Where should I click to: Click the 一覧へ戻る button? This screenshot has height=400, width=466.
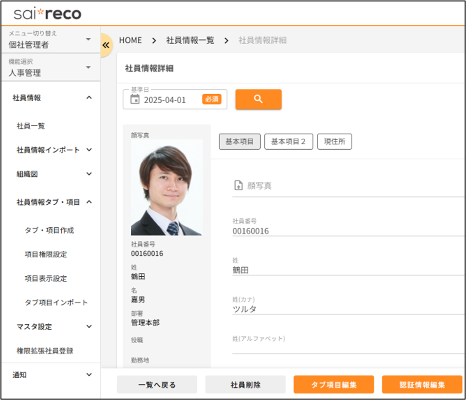click(157, 384)
